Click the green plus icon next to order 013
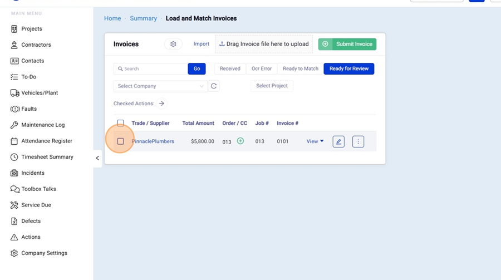 click(x=240, y=141)
